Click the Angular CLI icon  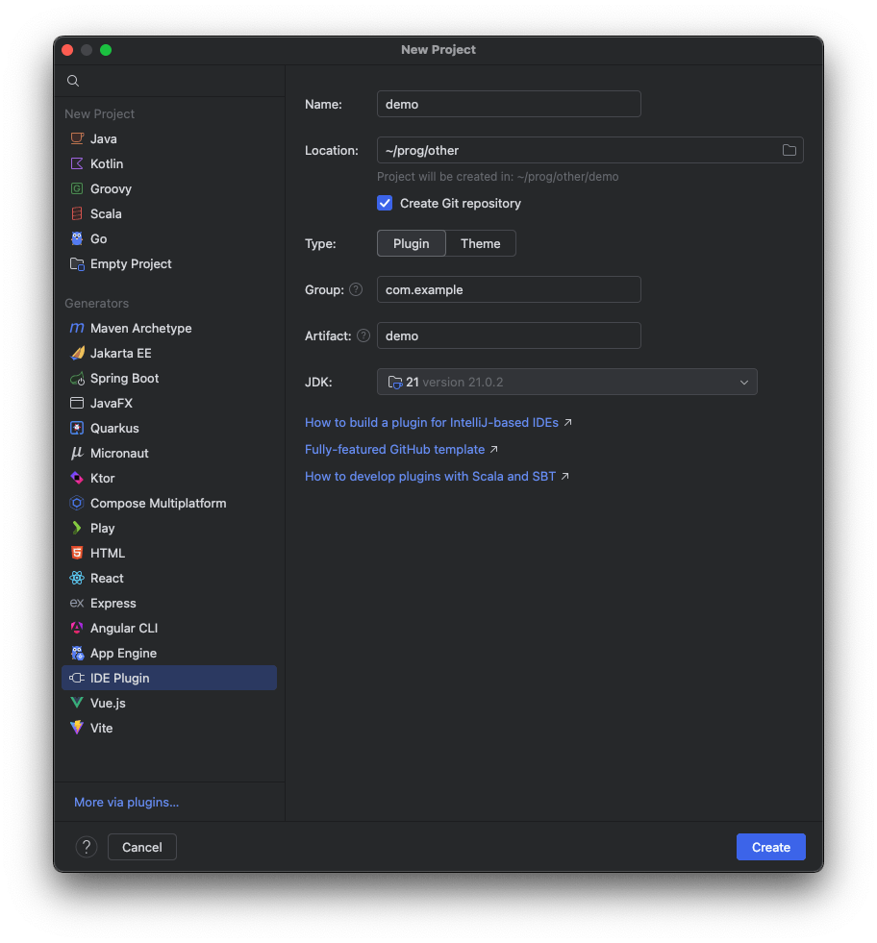click(77, 628)
